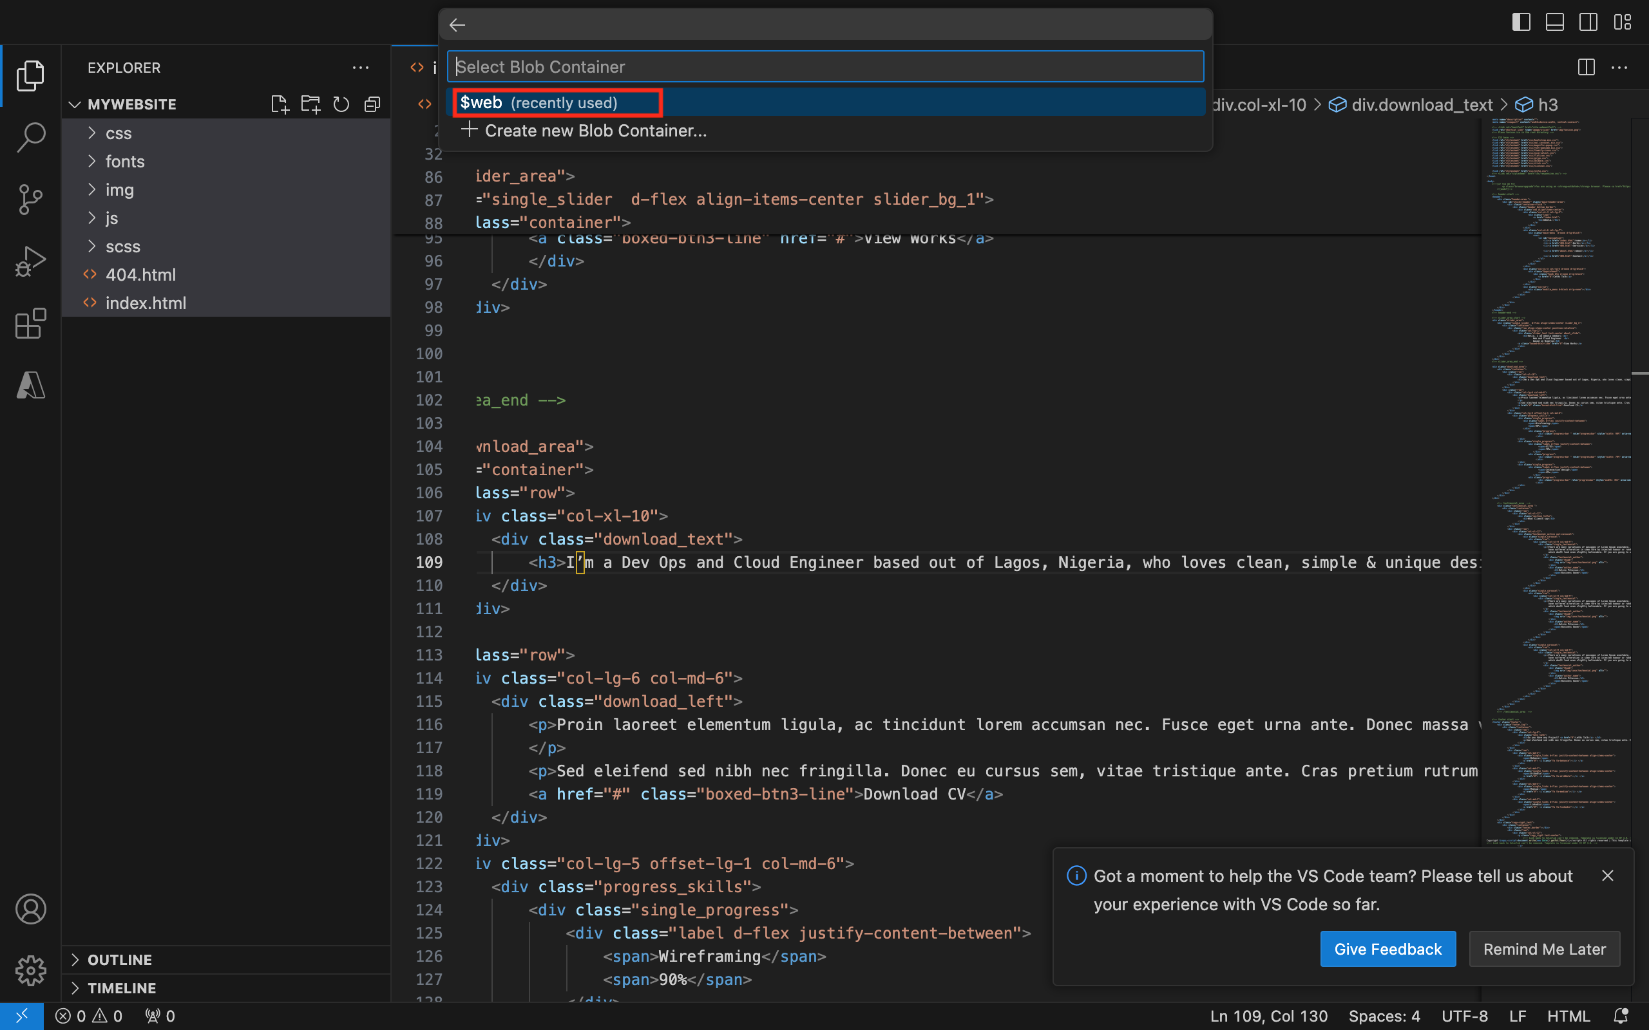Collapse all folders in Explorer
1649x1030 pixels.
coord(372,104)
